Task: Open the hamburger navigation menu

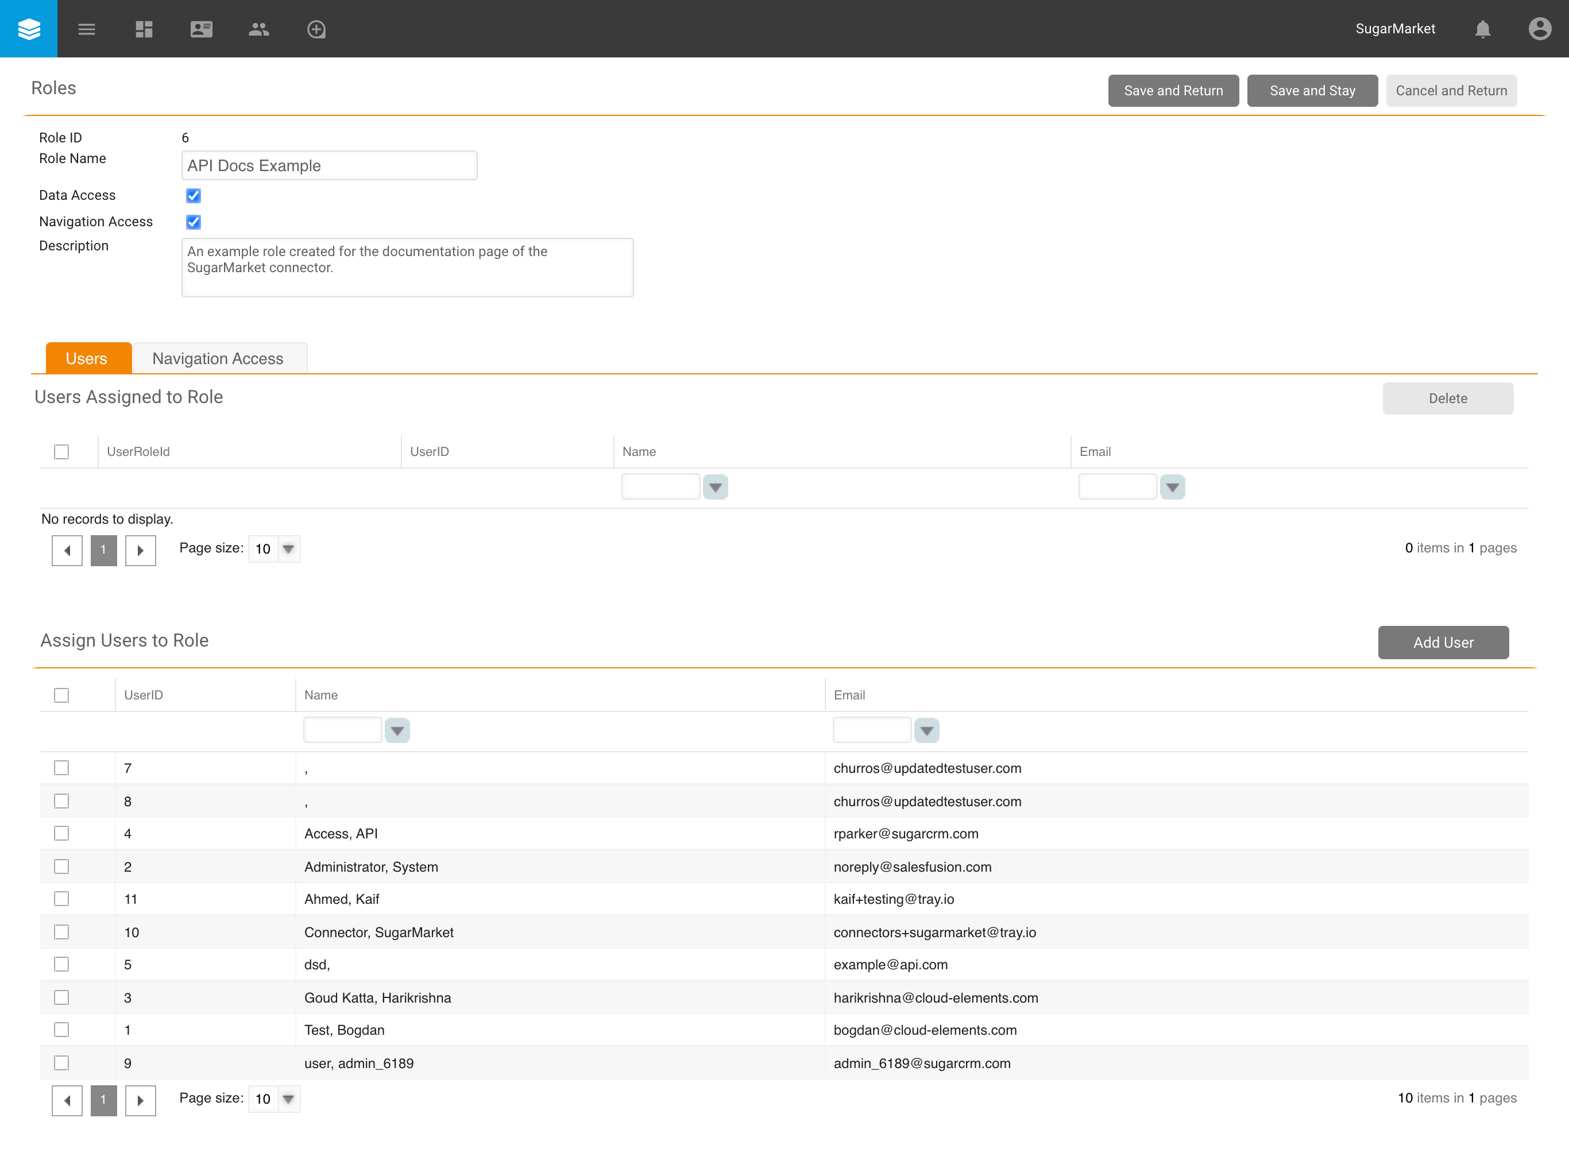Action: click(x=87, y=29)
